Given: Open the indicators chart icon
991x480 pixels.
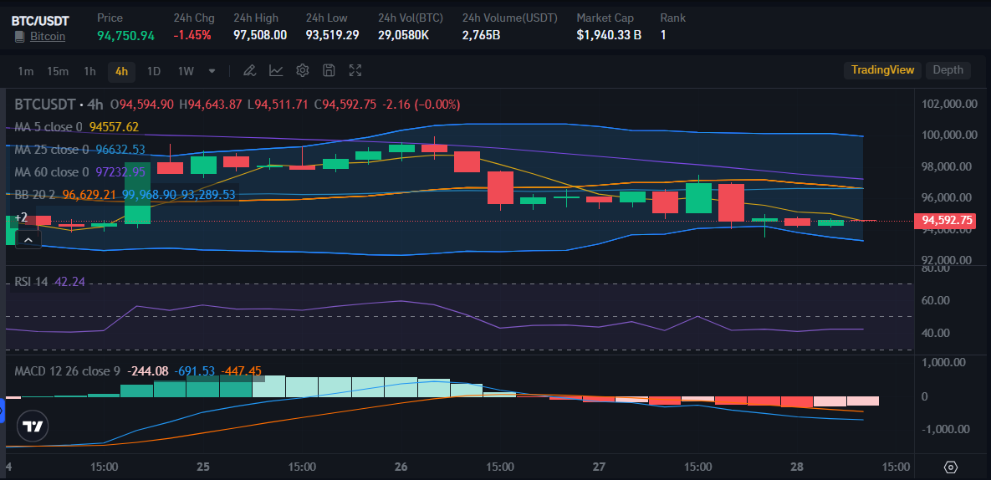Looking at the screenshot, I should click(x=276, y=70).
